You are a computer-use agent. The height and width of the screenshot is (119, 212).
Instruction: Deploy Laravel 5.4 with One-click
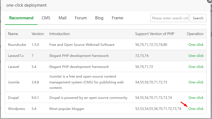tap(196, 67)
